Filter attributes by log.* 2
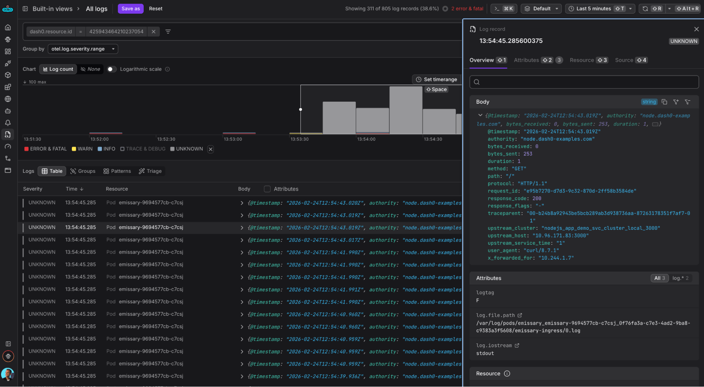Viewport: 704px width, 387px height. coord(680,278)
